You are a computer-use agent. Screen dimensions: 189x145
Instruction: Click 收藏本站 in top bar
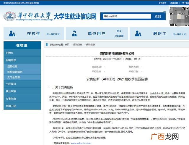click(174, 3)
